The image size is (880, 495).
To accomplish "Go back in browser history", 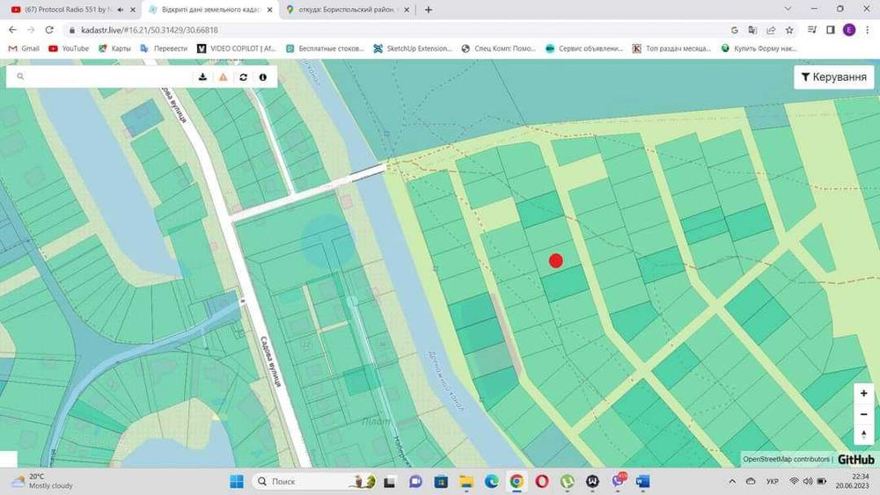I will tap(12, 30).
